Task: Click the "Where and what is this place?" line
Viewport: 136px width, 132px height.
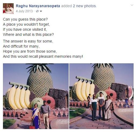Action: (x=28, y=34)
